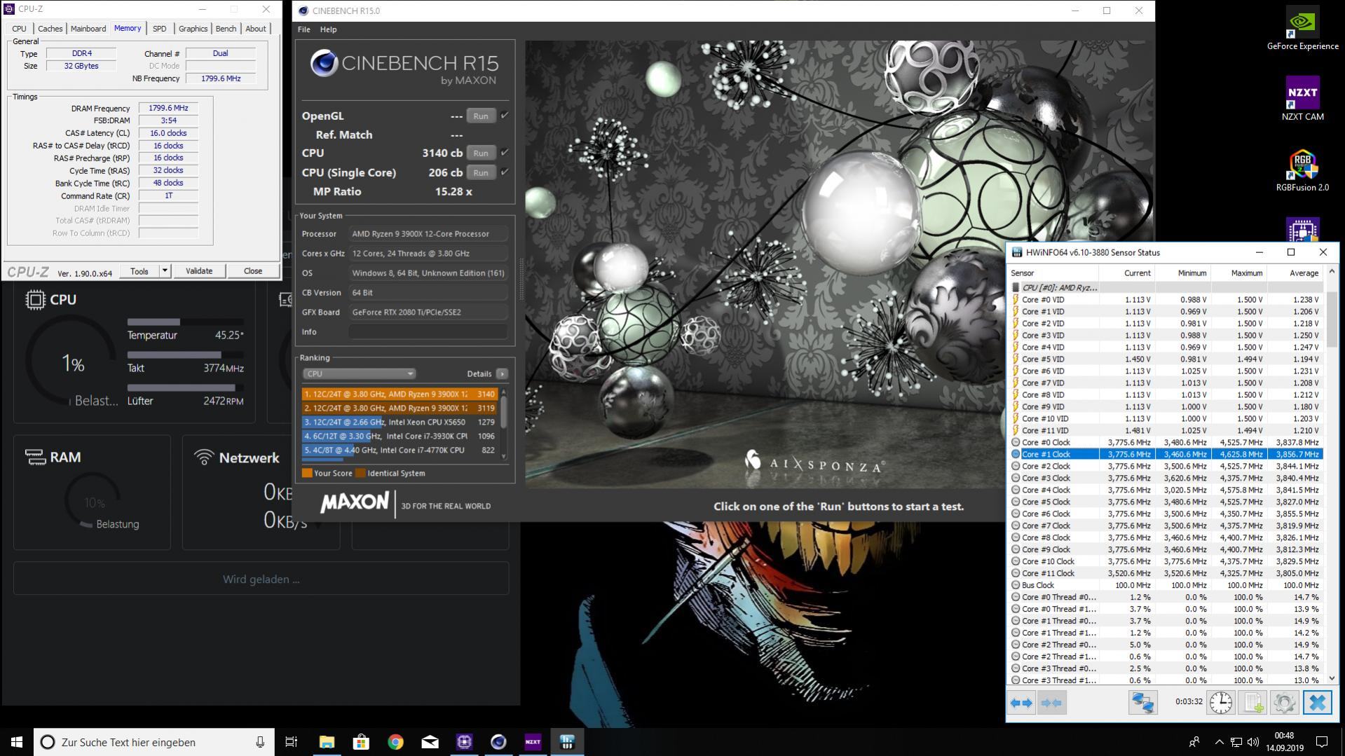Switch to CPU-Z via its taskbar icon
The width and height of the screenshot is (1345, 756).
point(464,742)
